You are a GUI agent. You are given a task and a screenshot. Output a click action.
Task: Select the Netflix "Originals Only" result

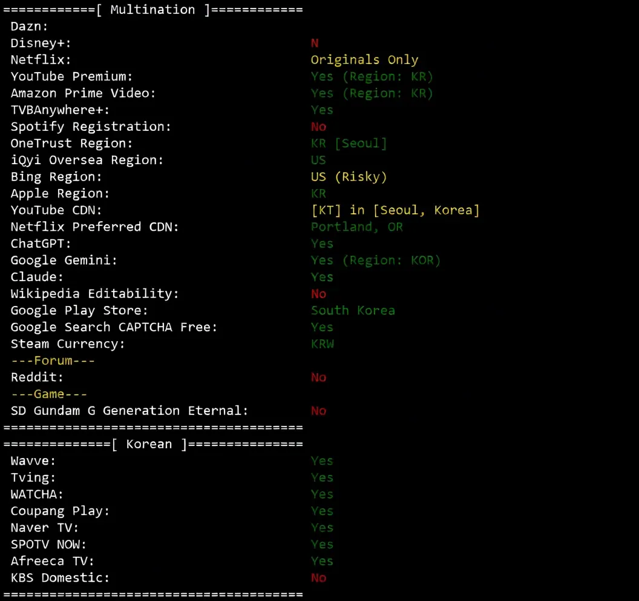(x=364, y=60)
